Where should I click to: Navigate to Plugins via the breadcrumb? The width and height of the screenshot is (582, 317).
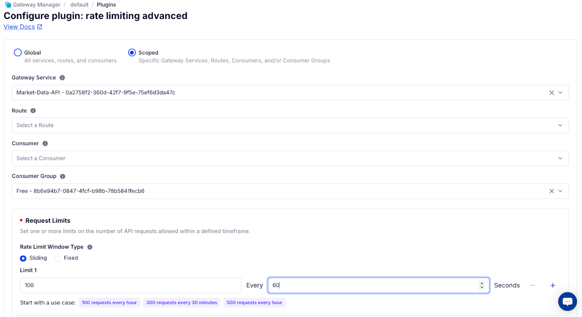(106, 5)
